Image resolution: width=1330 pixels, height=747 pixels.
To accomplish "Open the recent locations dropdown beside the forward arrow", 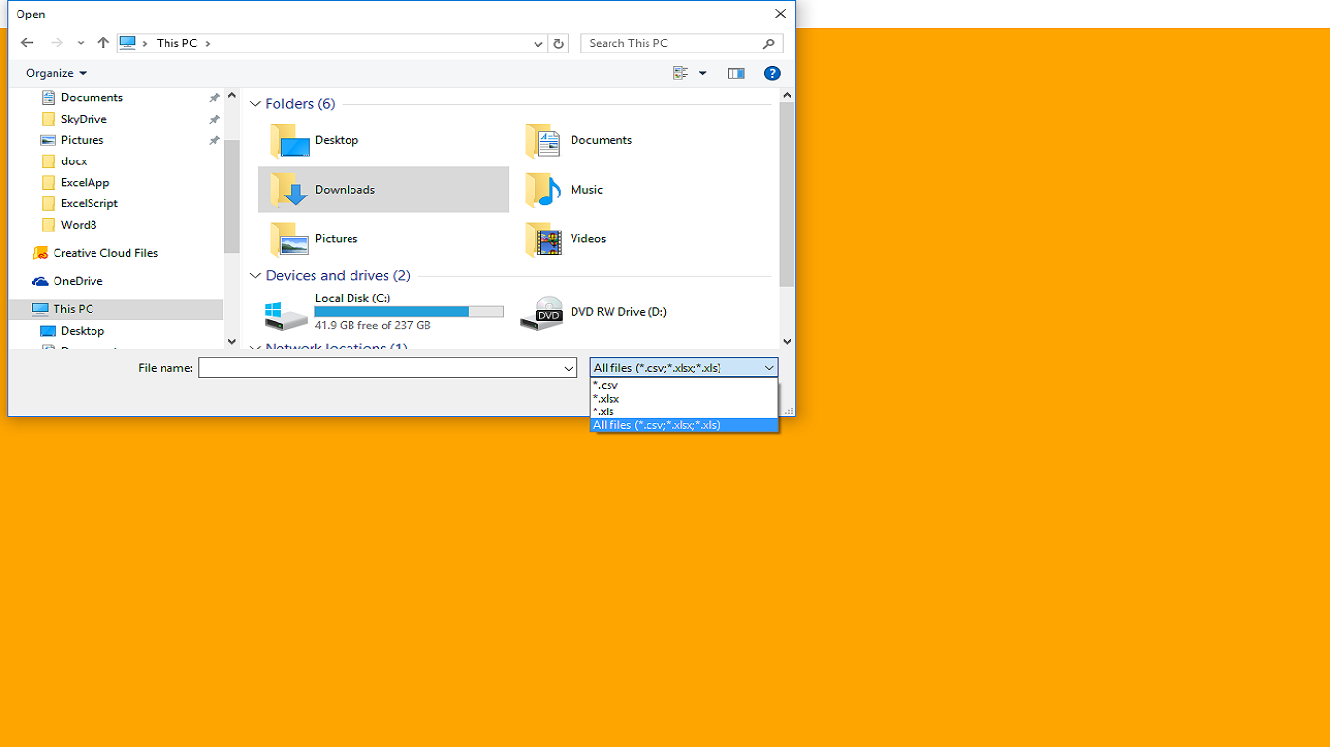I will [80, 43].
